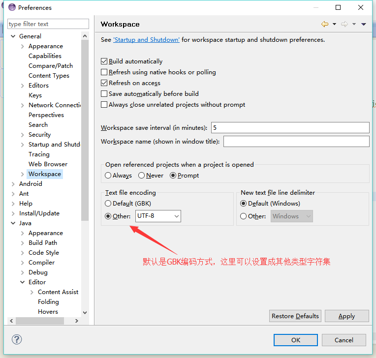Select Prompt for opening referenced projects
376x358 pixels.
pyautogui.click(x=173, y=176)
